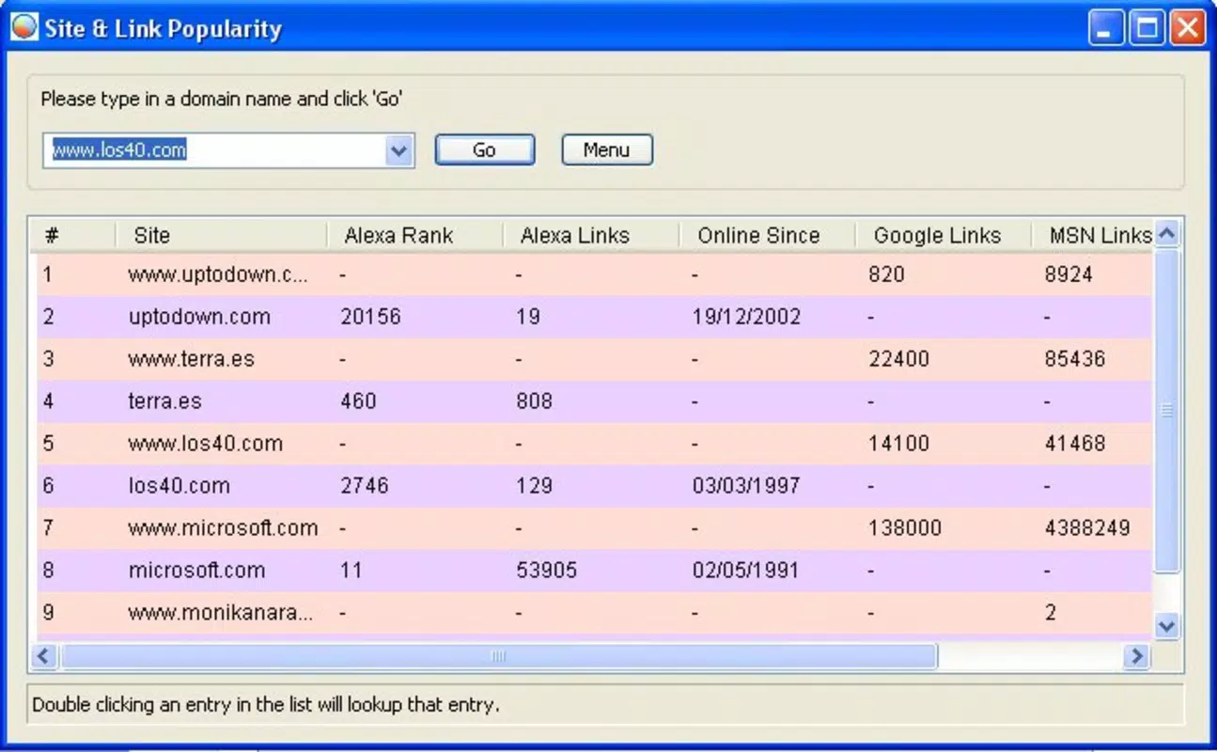Close the Site & Link Popularity window
This screenshot has width=1217, height=752.
pos(1187,28)
